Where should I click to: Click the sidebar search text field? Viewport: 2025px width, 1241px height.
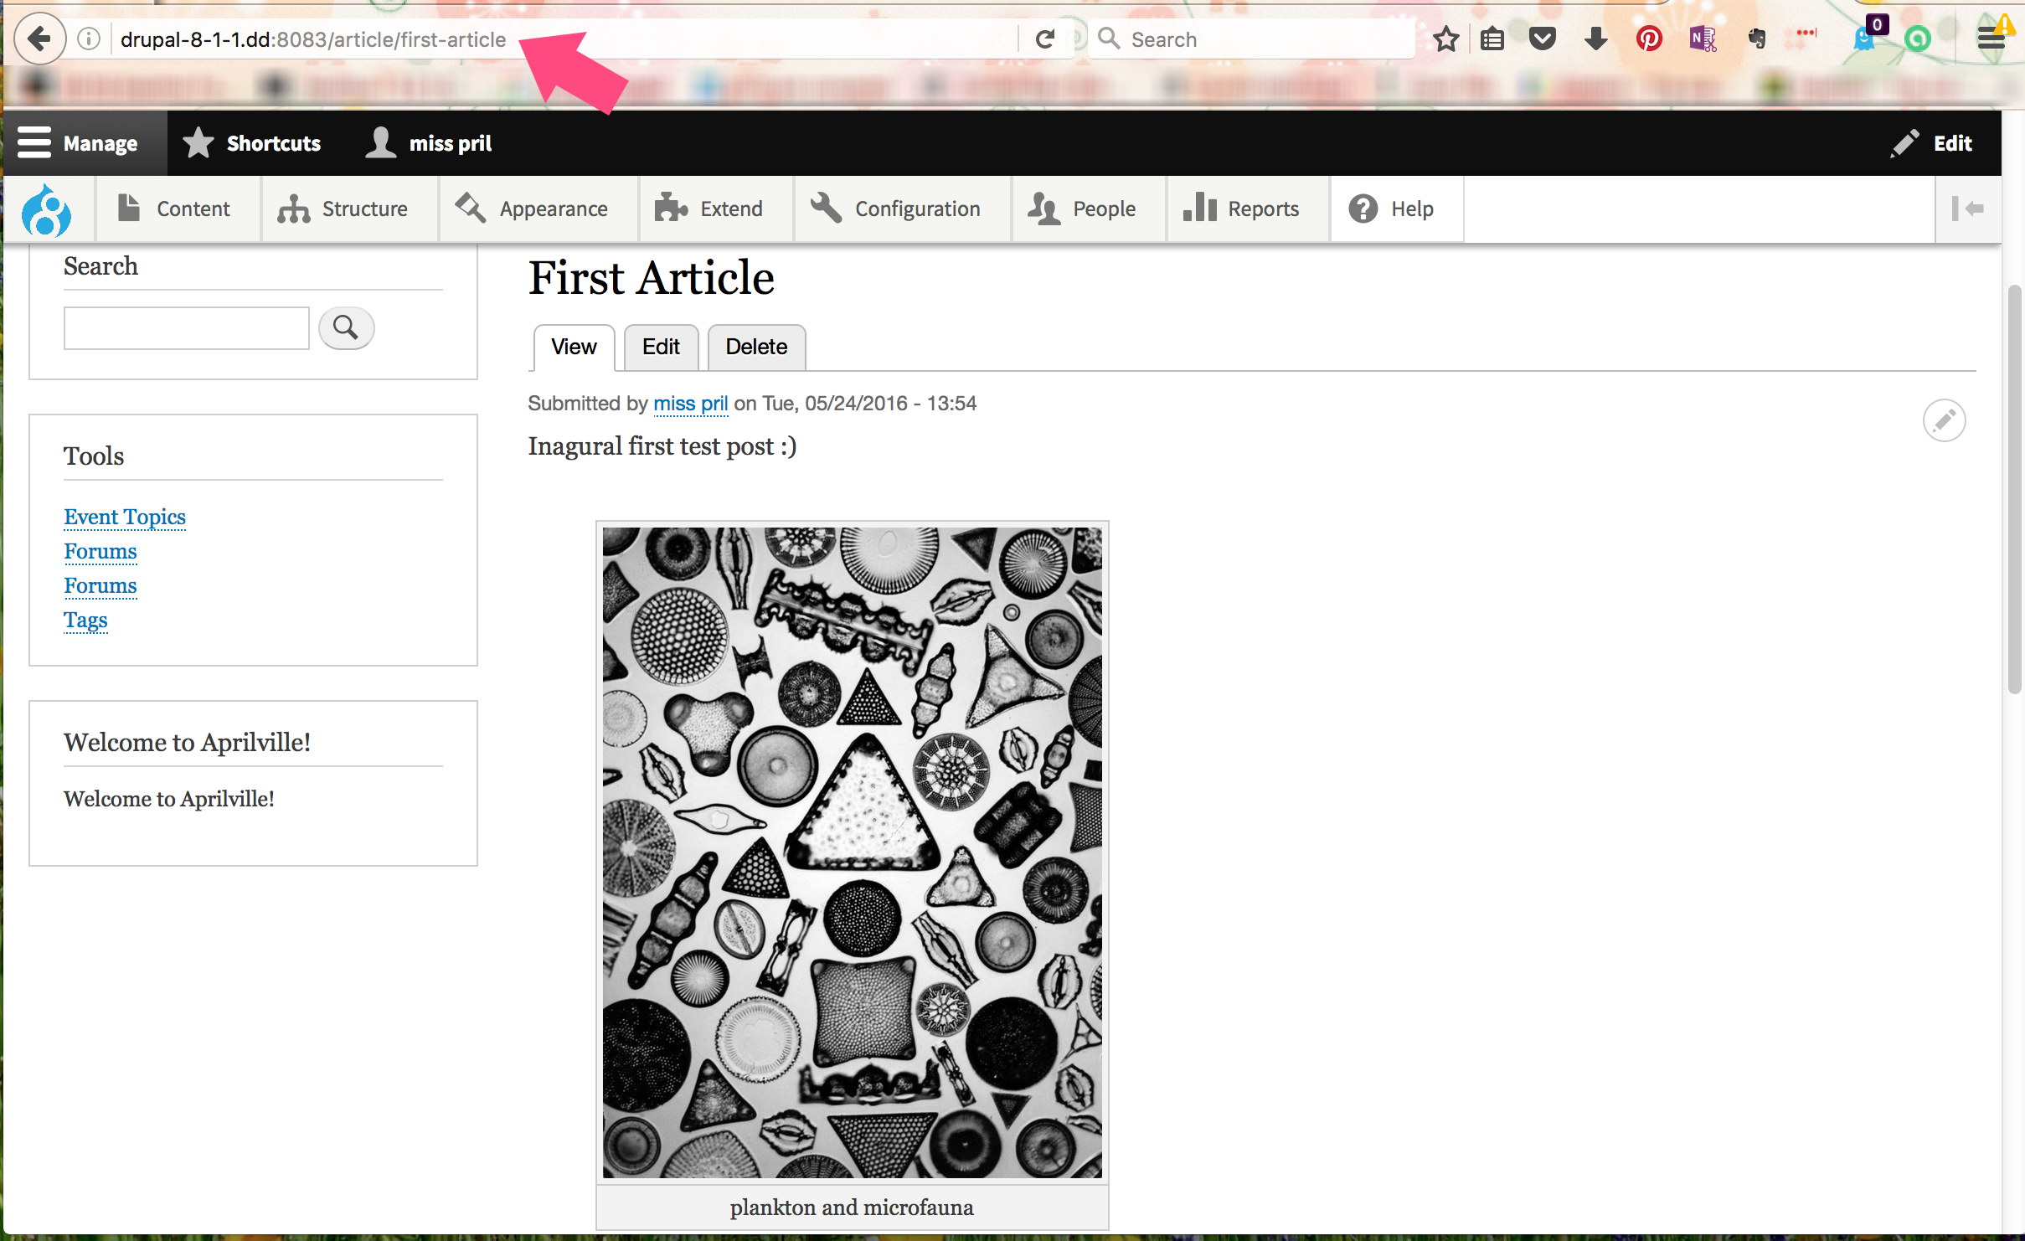[187, 328]
